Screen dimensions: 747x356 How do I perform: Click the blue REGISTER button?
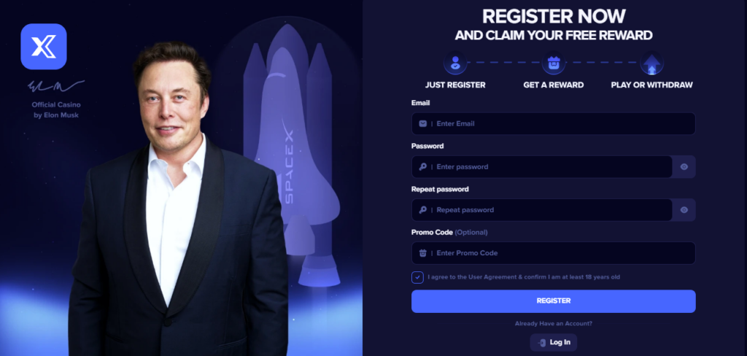(x=553, y=301)
